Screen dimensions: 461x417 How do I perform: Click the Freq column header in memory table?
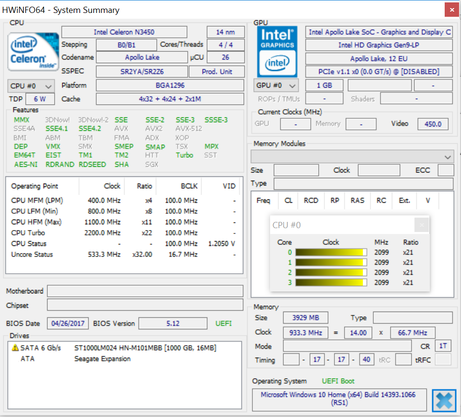pyautogui.click(x=263, y=200)
